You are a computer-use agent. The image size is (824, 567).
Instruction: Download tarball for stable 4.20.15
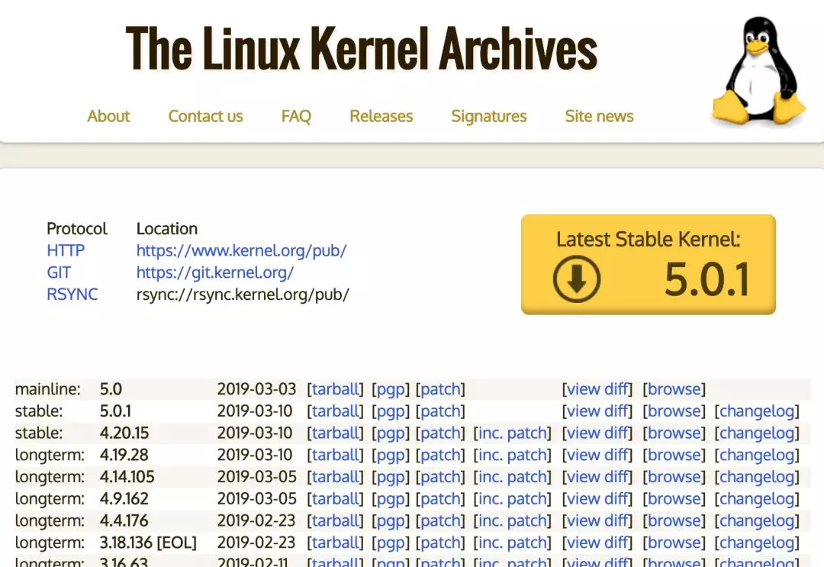pyautogui.click(x=335, y=433)
